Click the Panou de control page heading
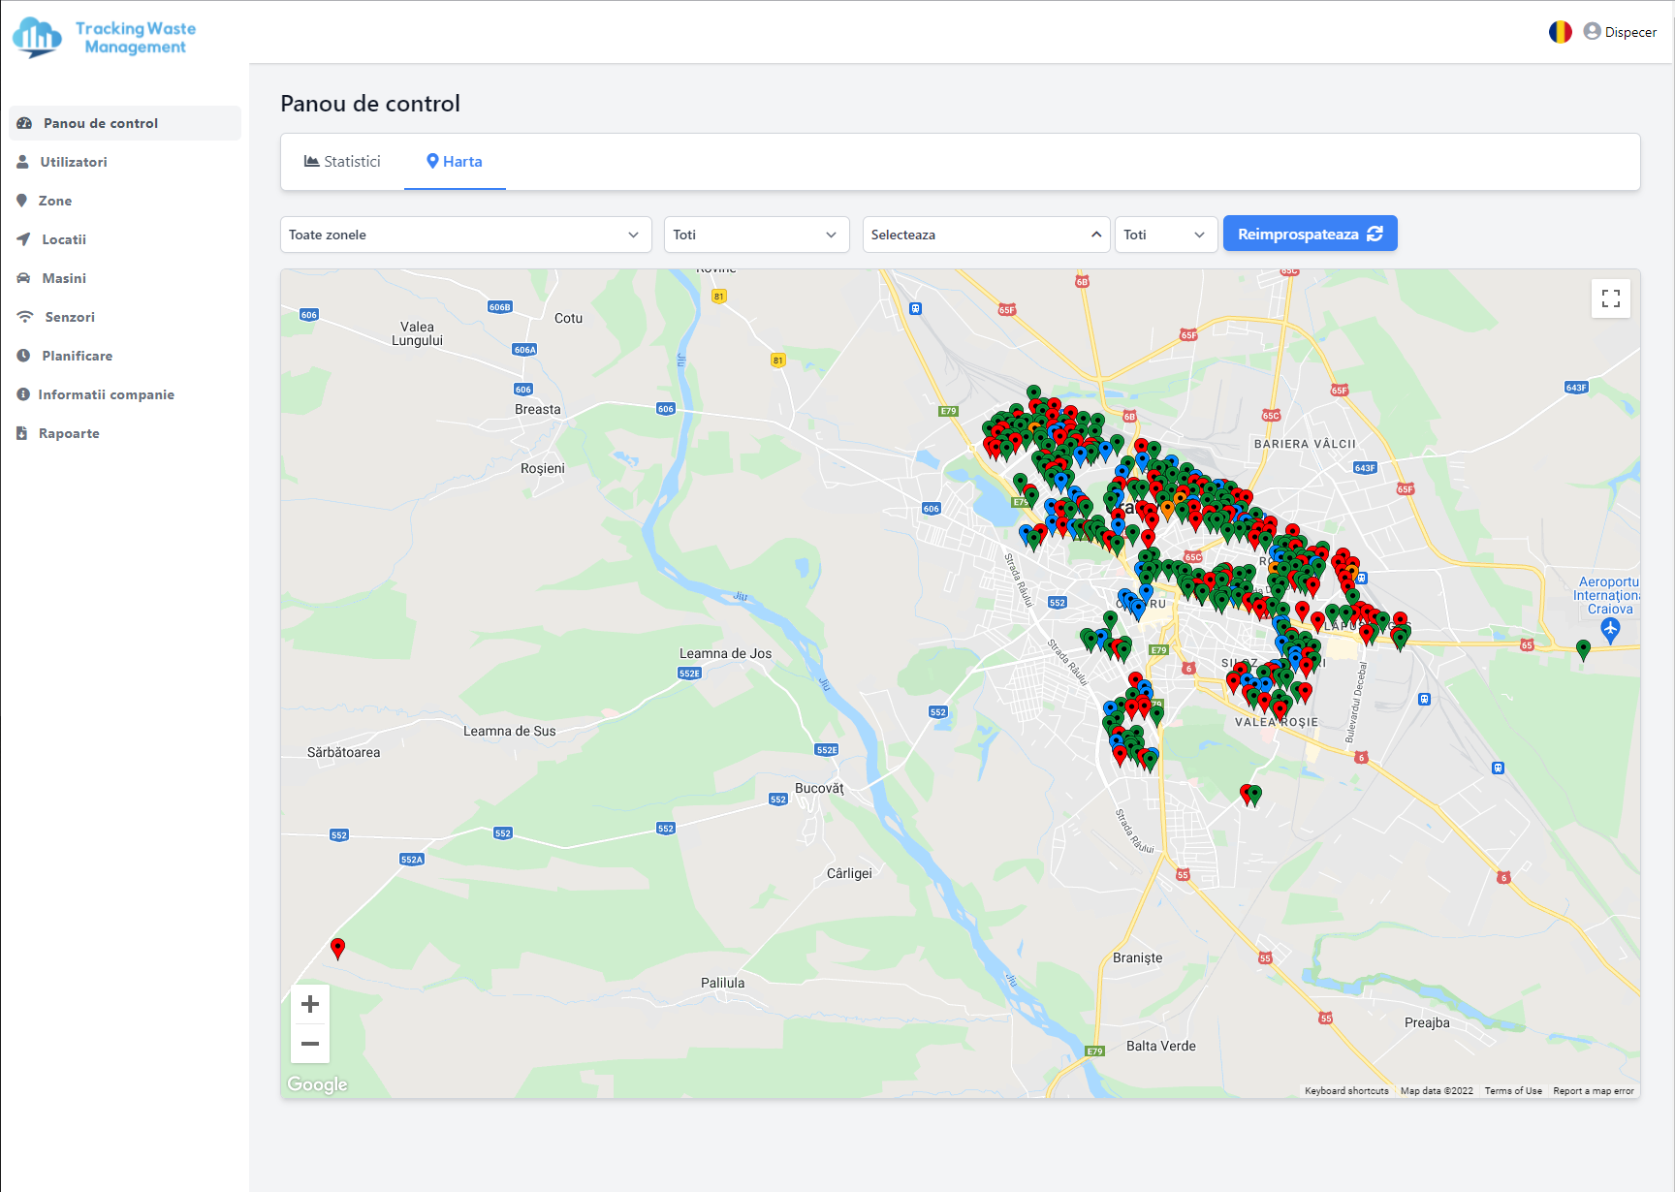 click(370, 104)
